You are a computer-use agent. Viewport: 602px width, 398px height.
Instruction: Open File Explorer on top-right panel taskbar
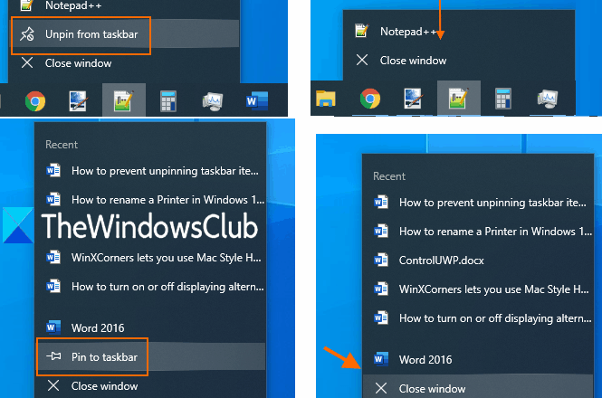tap(326, 99)
